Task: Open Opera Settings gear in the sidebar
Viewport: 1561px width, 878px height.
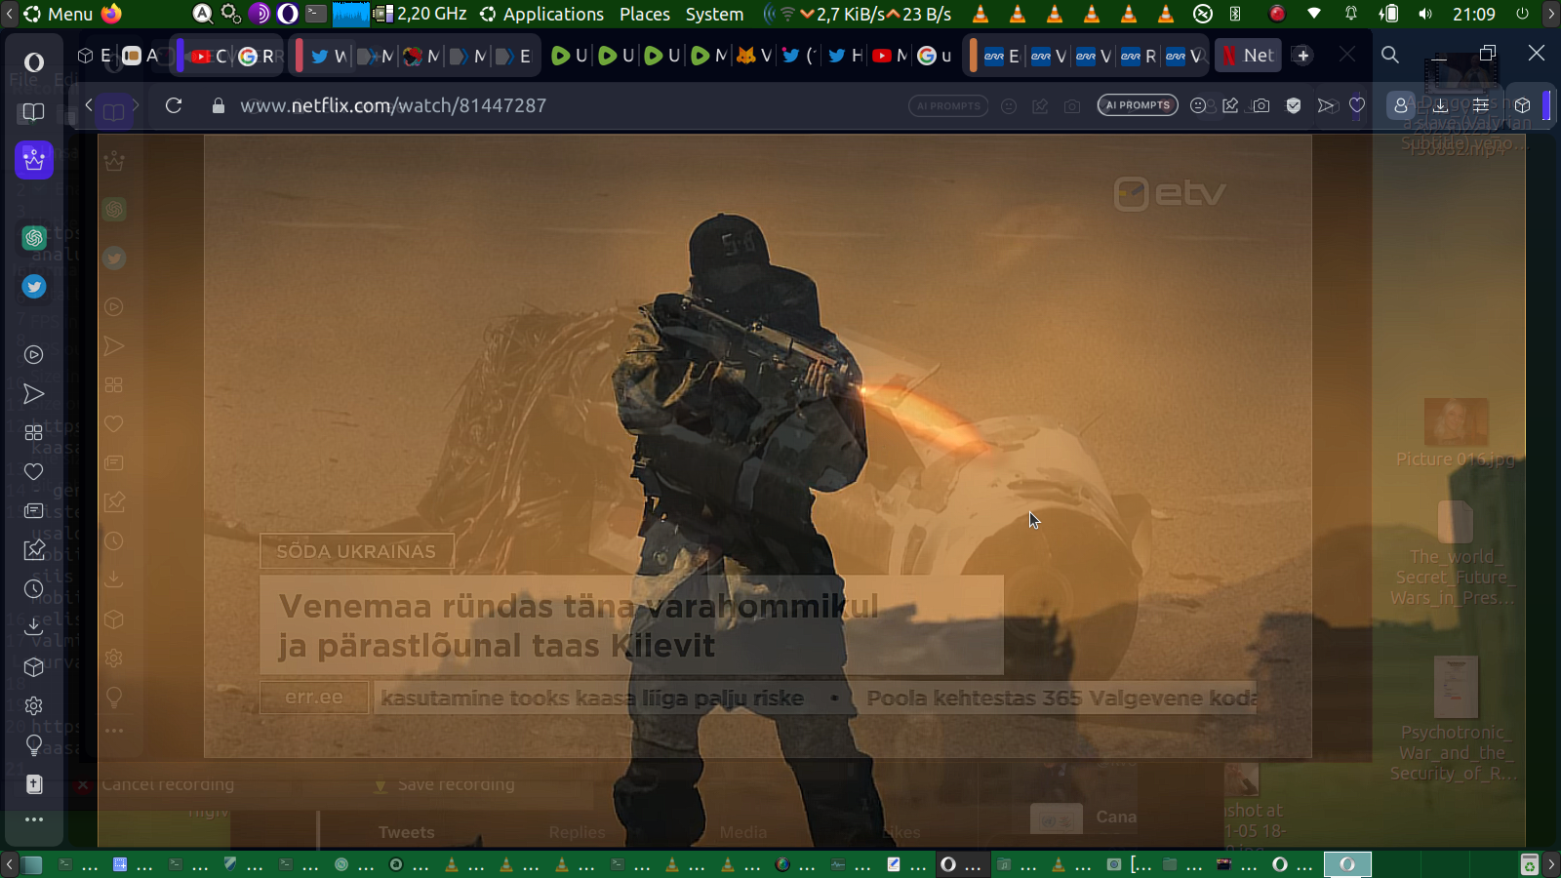Action: 33,705
